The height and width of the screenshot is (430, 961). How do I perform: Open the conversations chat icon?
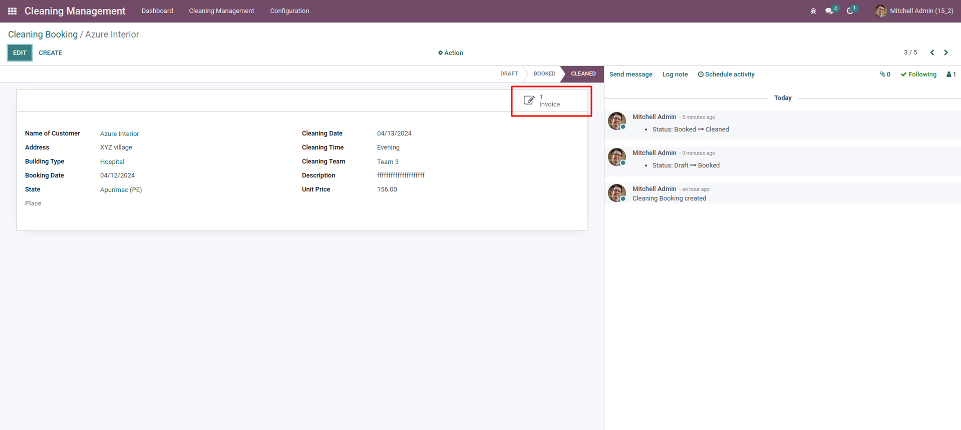point(829,11)
